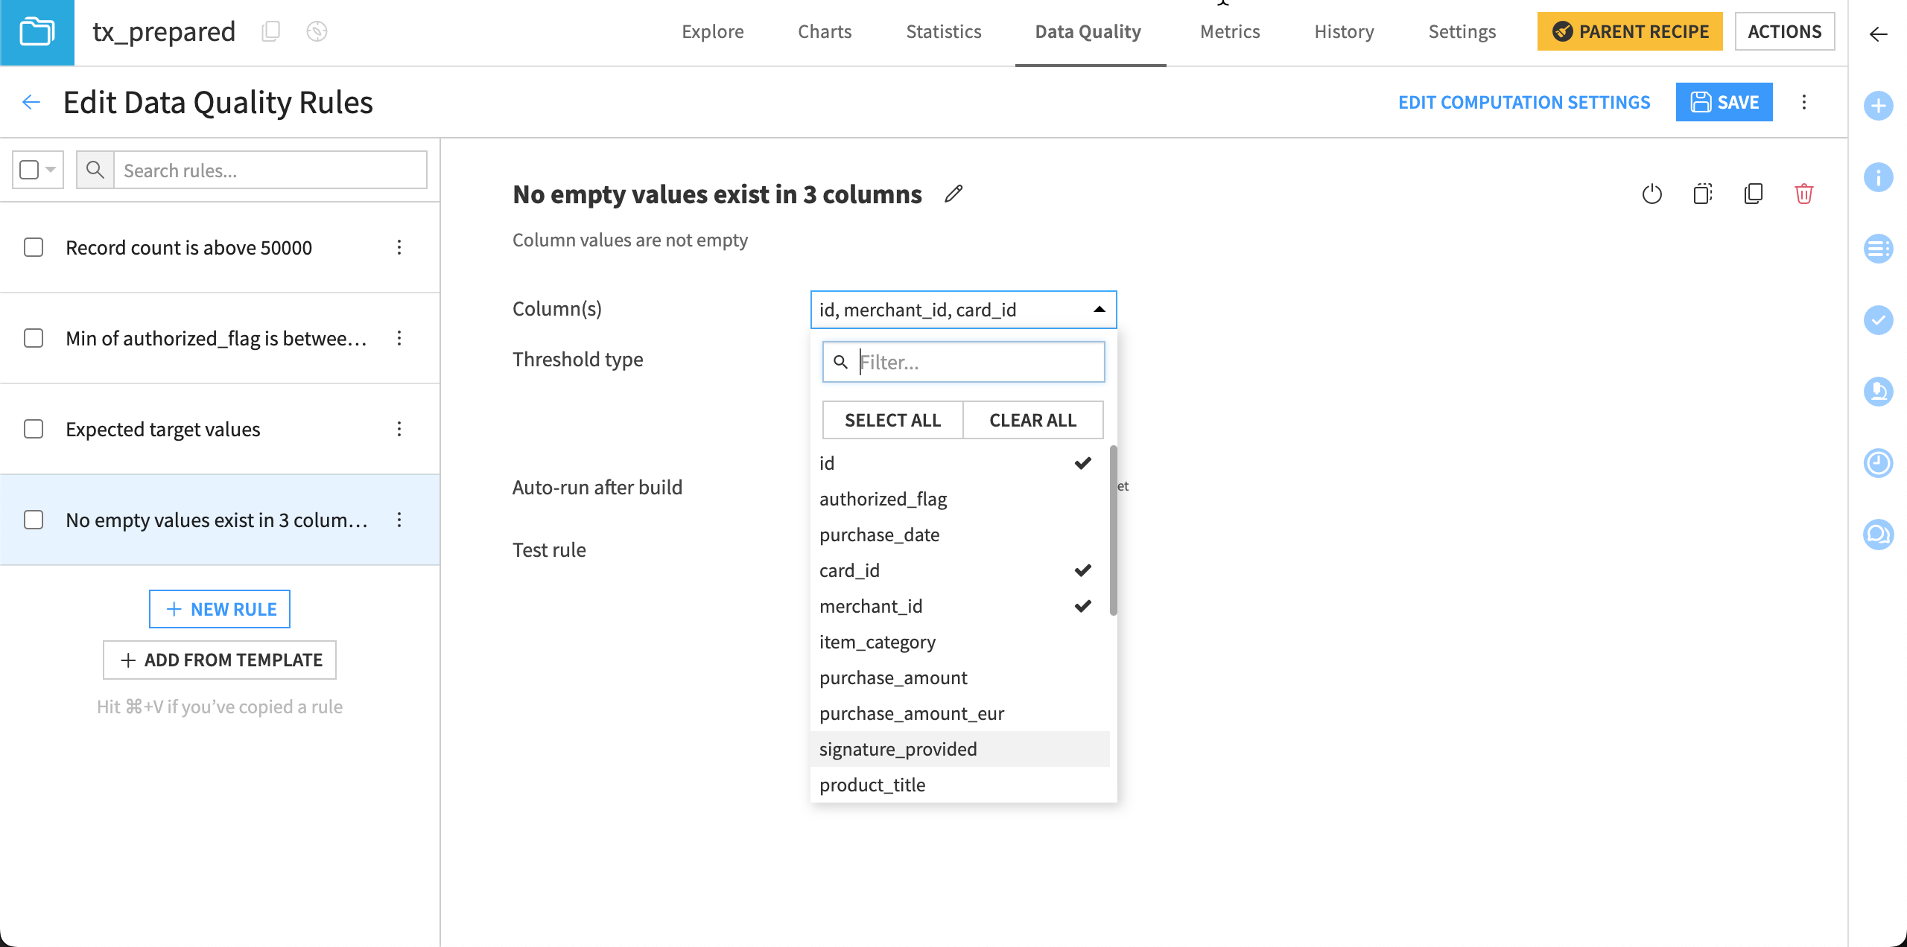Click the edit pencil icon on rule title
Image resolution: width=1907 pixels, height=947 pixels.
pos(953,194)
